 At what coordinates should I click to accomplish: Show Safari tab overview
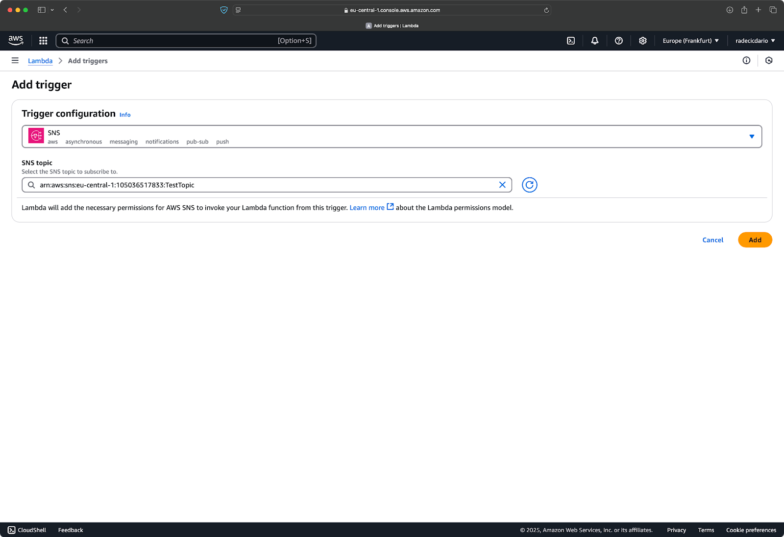[x=773, y=10]
